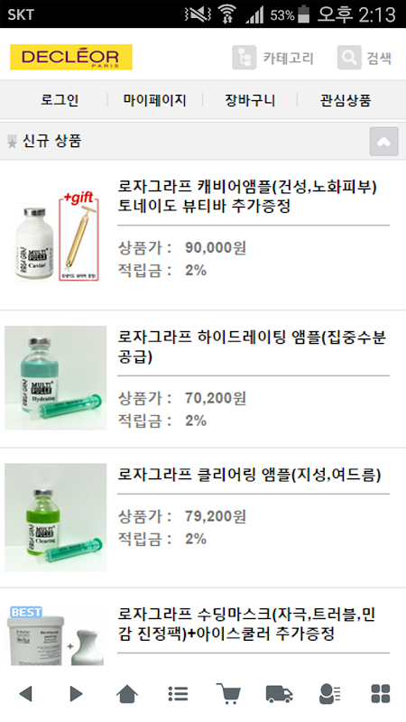Open 로자그라프 하이드레이팅 앰플 product link
The height and width of the screenshot is (722, 406).
point(252,347)
